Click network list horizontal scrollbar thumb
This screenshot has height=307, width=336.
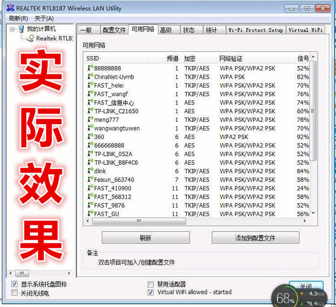pos(139,221)
